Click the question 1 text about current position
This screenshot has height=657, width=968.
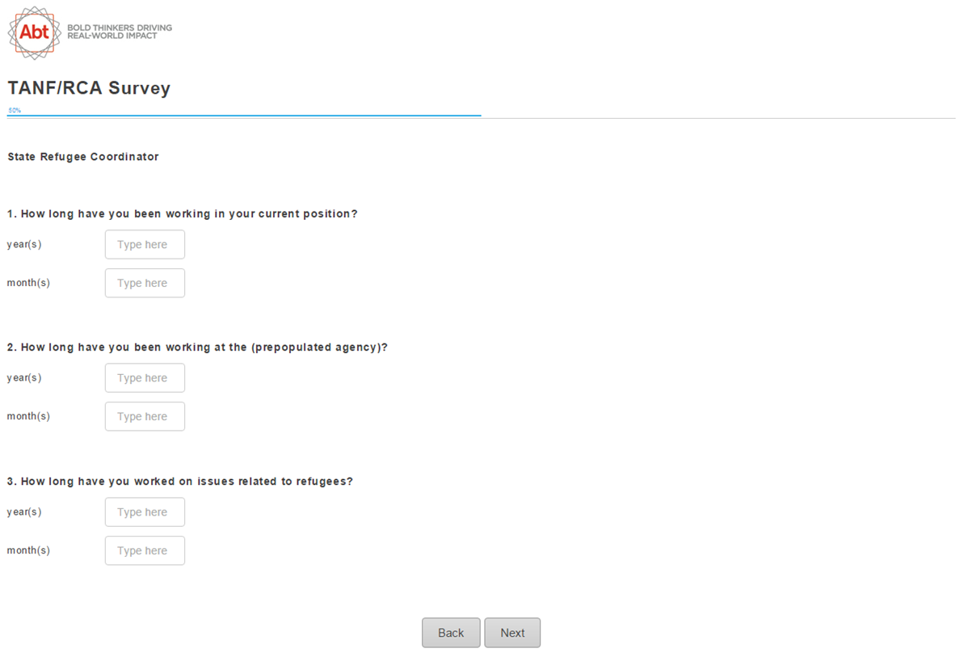183,214
